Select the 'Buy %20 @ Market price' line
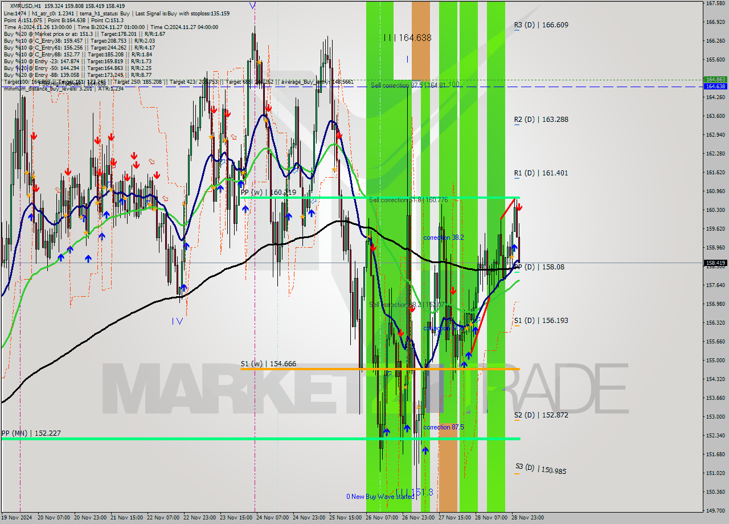Screen dimensions: 729x524 pyautogui.click(x=85, y=34)
